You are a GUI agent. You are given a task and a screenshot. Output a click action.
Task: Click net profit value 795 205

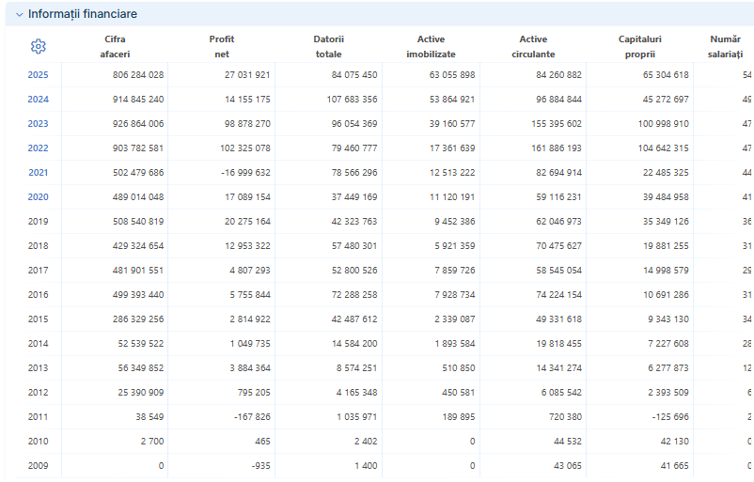point(254,393)
